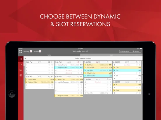Add a reservation to the 7:00 PM slot
This screenshot has width=161, height=120.
pyautogui.click(x=110, y=62)
